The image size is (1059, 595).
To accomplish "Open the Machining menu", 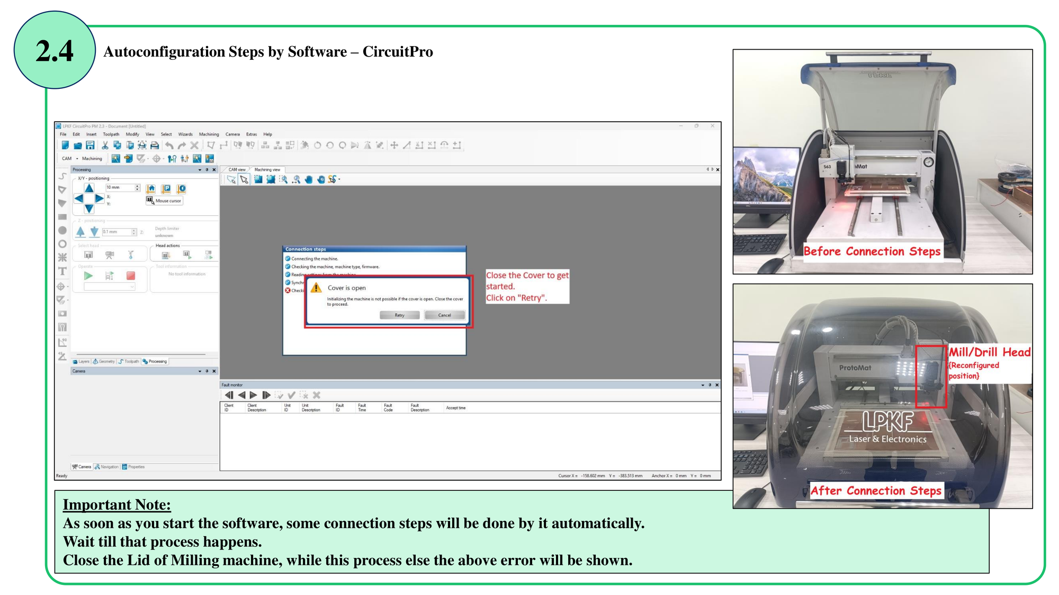I will click(x=209, y=134).
